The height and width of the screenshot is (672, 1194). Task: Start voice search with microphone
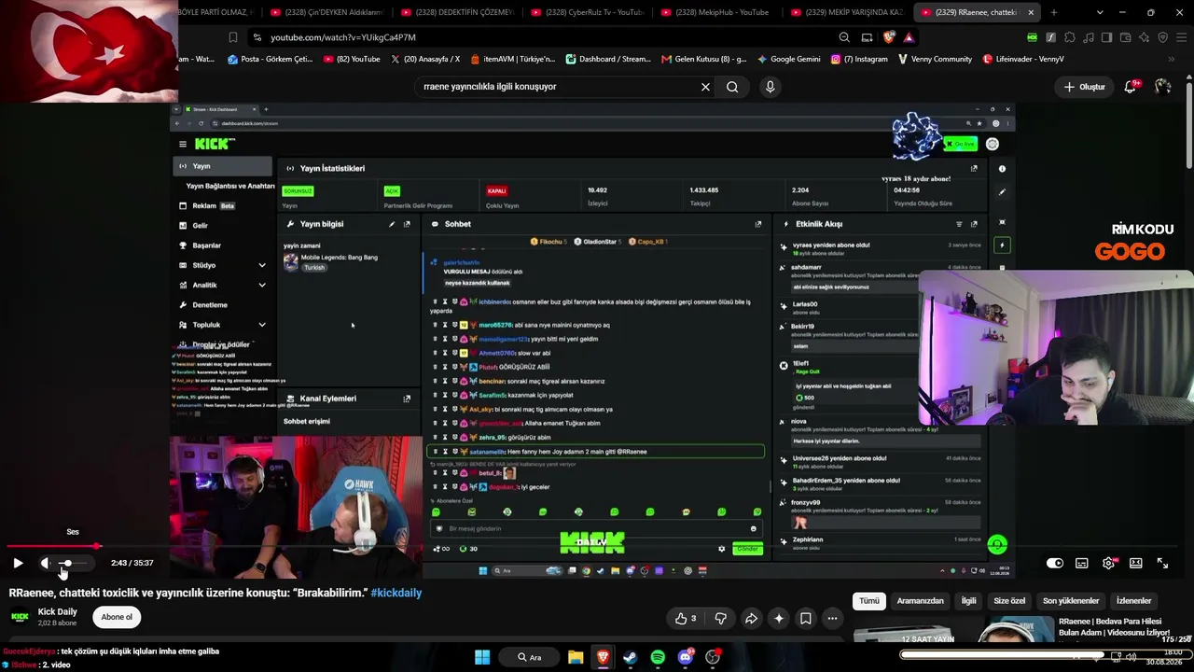click(770, 87)
